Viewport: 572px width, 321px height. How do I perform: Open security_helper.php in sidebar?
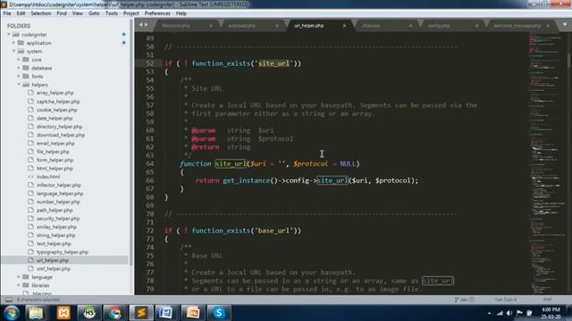(x=58, y=218)
